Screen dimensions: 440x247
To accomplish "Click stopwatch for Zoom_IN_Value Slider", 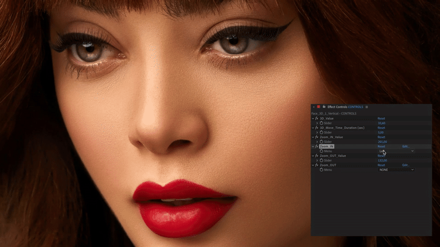I will click(x=321, y=142).
